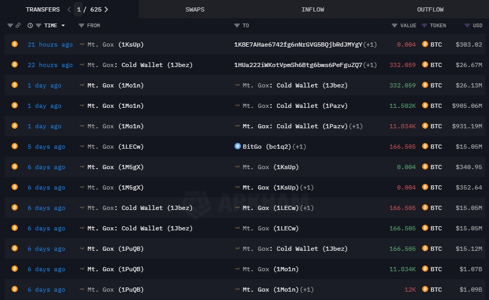Open sender Mt. Gox (1KsUp) in first row
489x300 pixels.
coord(115,45)
